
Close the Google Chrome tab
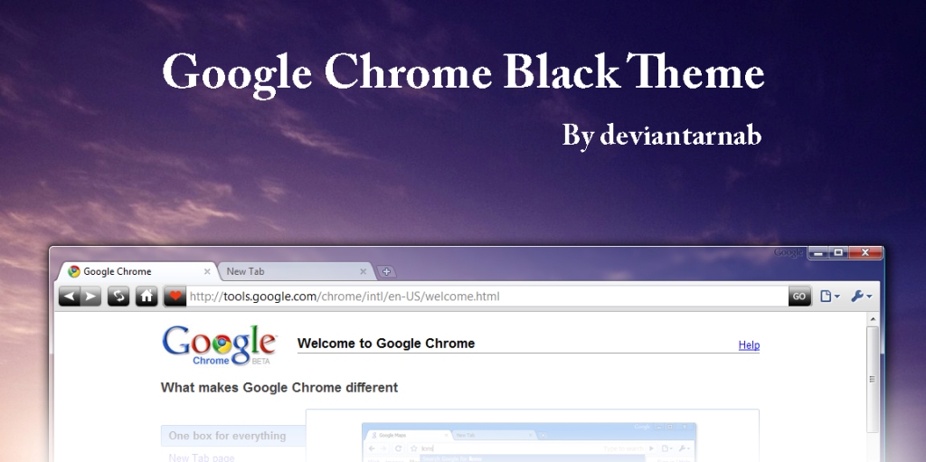[207, 272]
